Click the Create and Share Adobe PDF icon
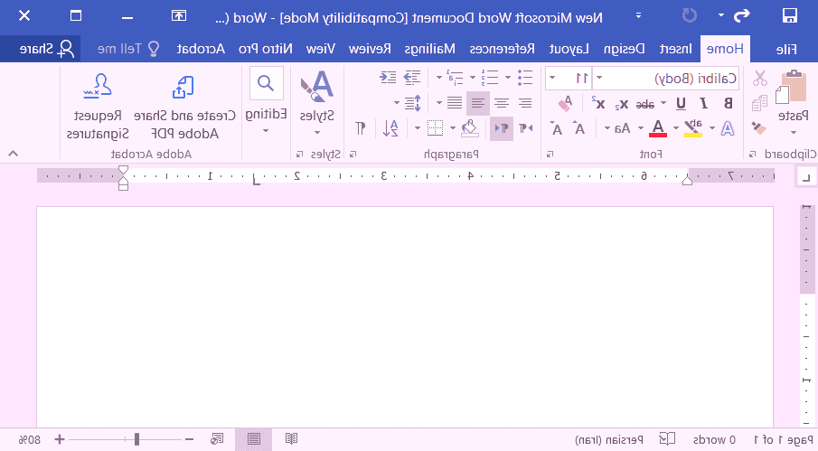The image size is (818, 451). coord(184,88)
